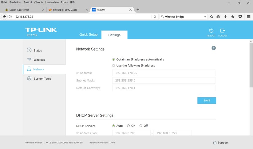Click the Logout icon
Viewport: 253px width, 149px height.
coord(223,31)
